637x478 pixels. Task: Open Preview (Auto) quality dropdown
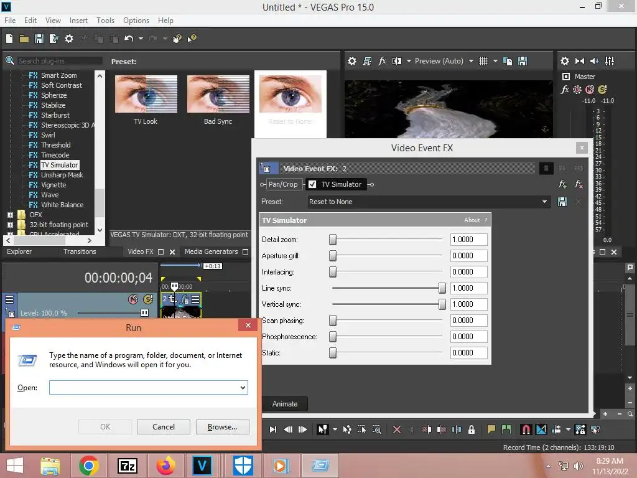point(472,61)
